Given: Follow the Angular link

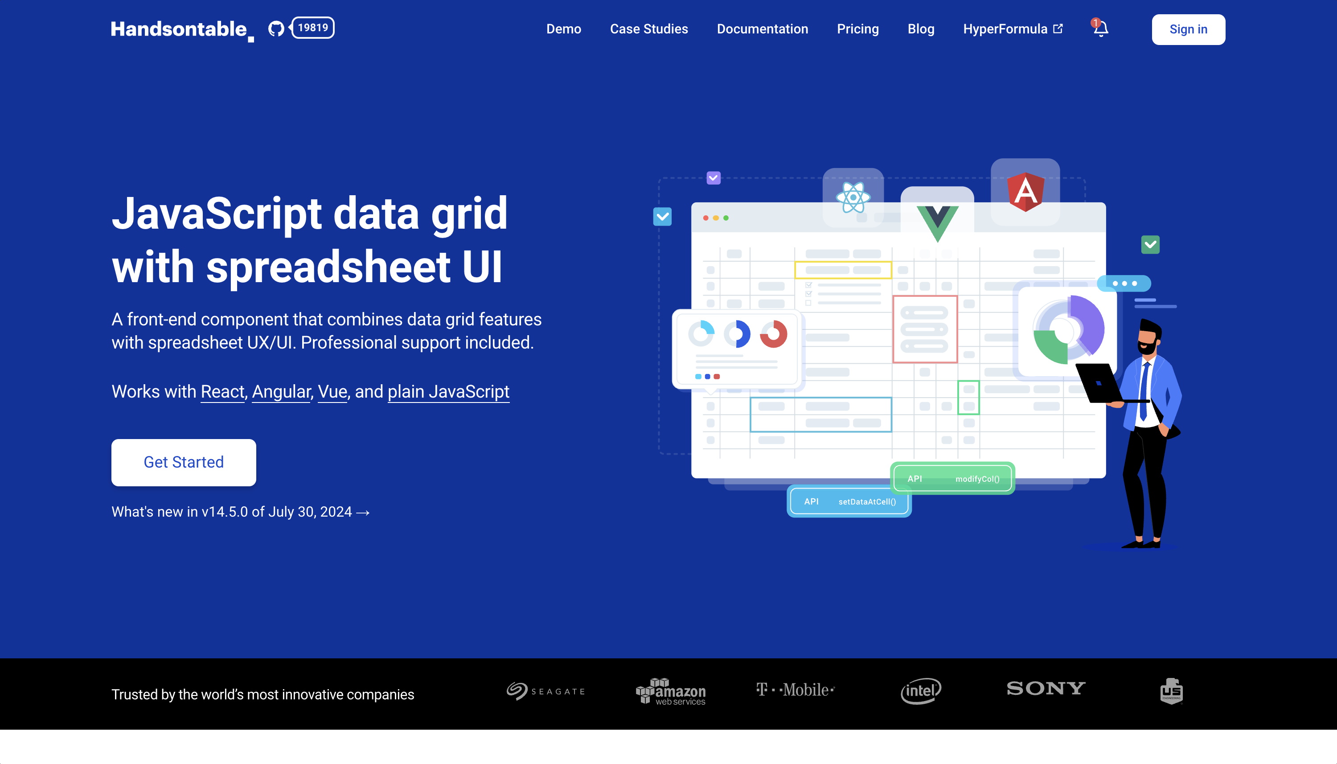Looking at the screenshot, I should click(281, 391).
